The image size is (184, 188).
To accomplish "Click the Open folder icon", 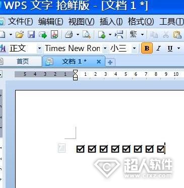I will point(20,35).
